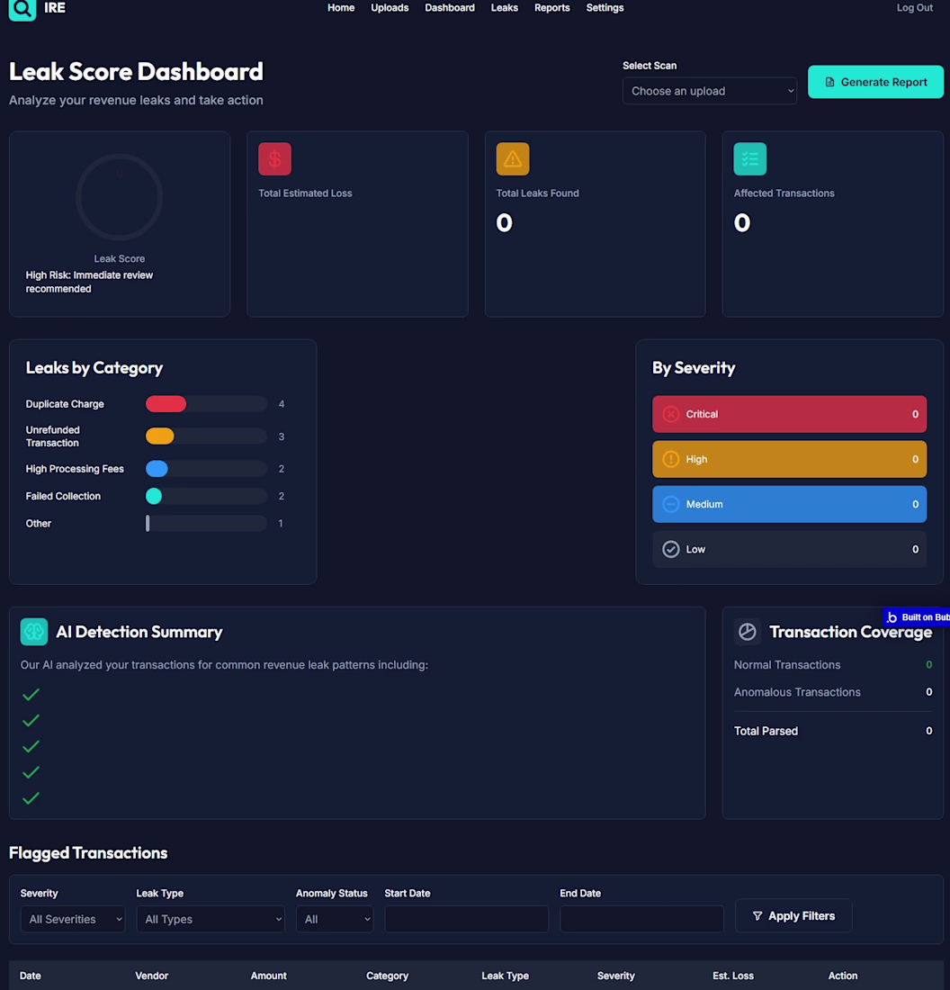Click the Duplicate Charge label
Screen dimensions: 950x990
pyautogui.click(x=65, y=404)
